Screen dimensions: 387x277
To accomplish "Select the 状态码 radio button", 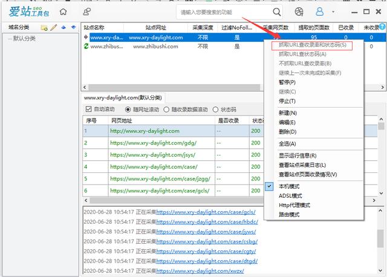I will coord(216,109).
